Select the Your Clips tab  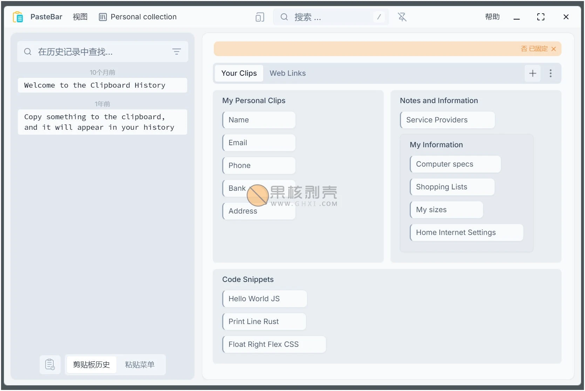[239, 73]
